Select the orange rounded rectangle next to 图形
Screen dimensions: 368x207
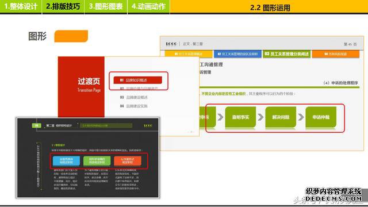[x=71, y=36]
